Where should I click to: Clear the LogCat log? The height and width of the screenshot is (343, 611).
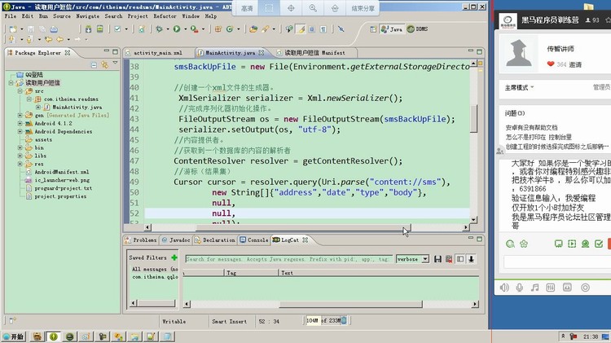click(449, 259)
